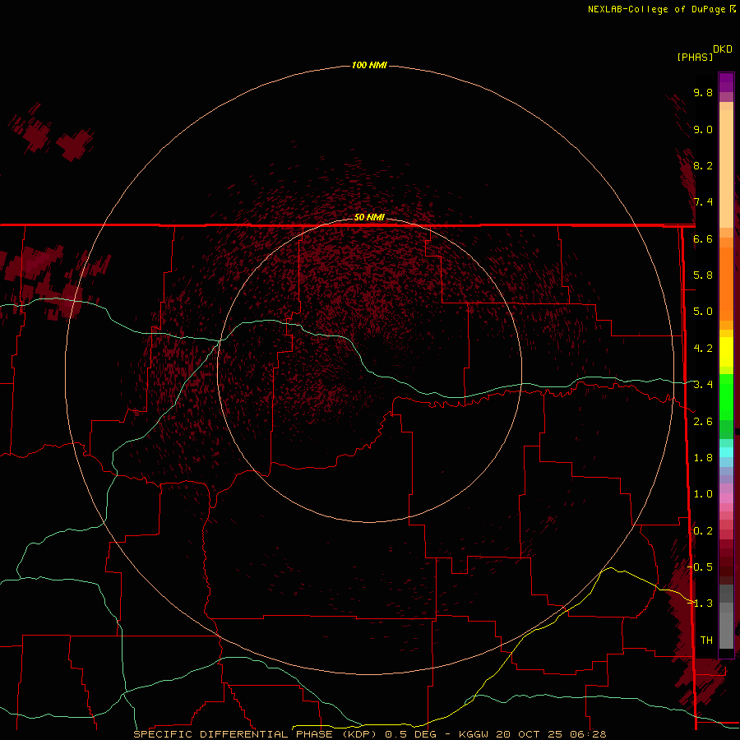Click the TH threshold label on the scale

706,641
